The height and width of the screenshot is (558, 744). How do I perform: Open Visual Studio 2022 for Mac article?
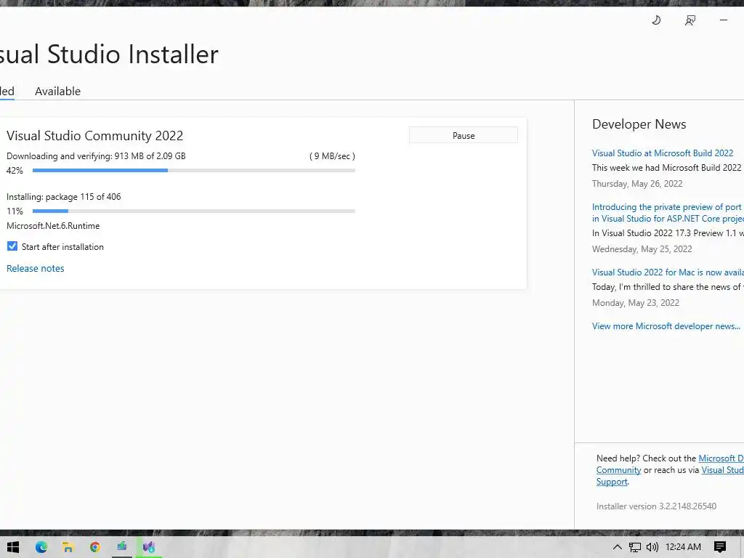[x=668, y=272]
